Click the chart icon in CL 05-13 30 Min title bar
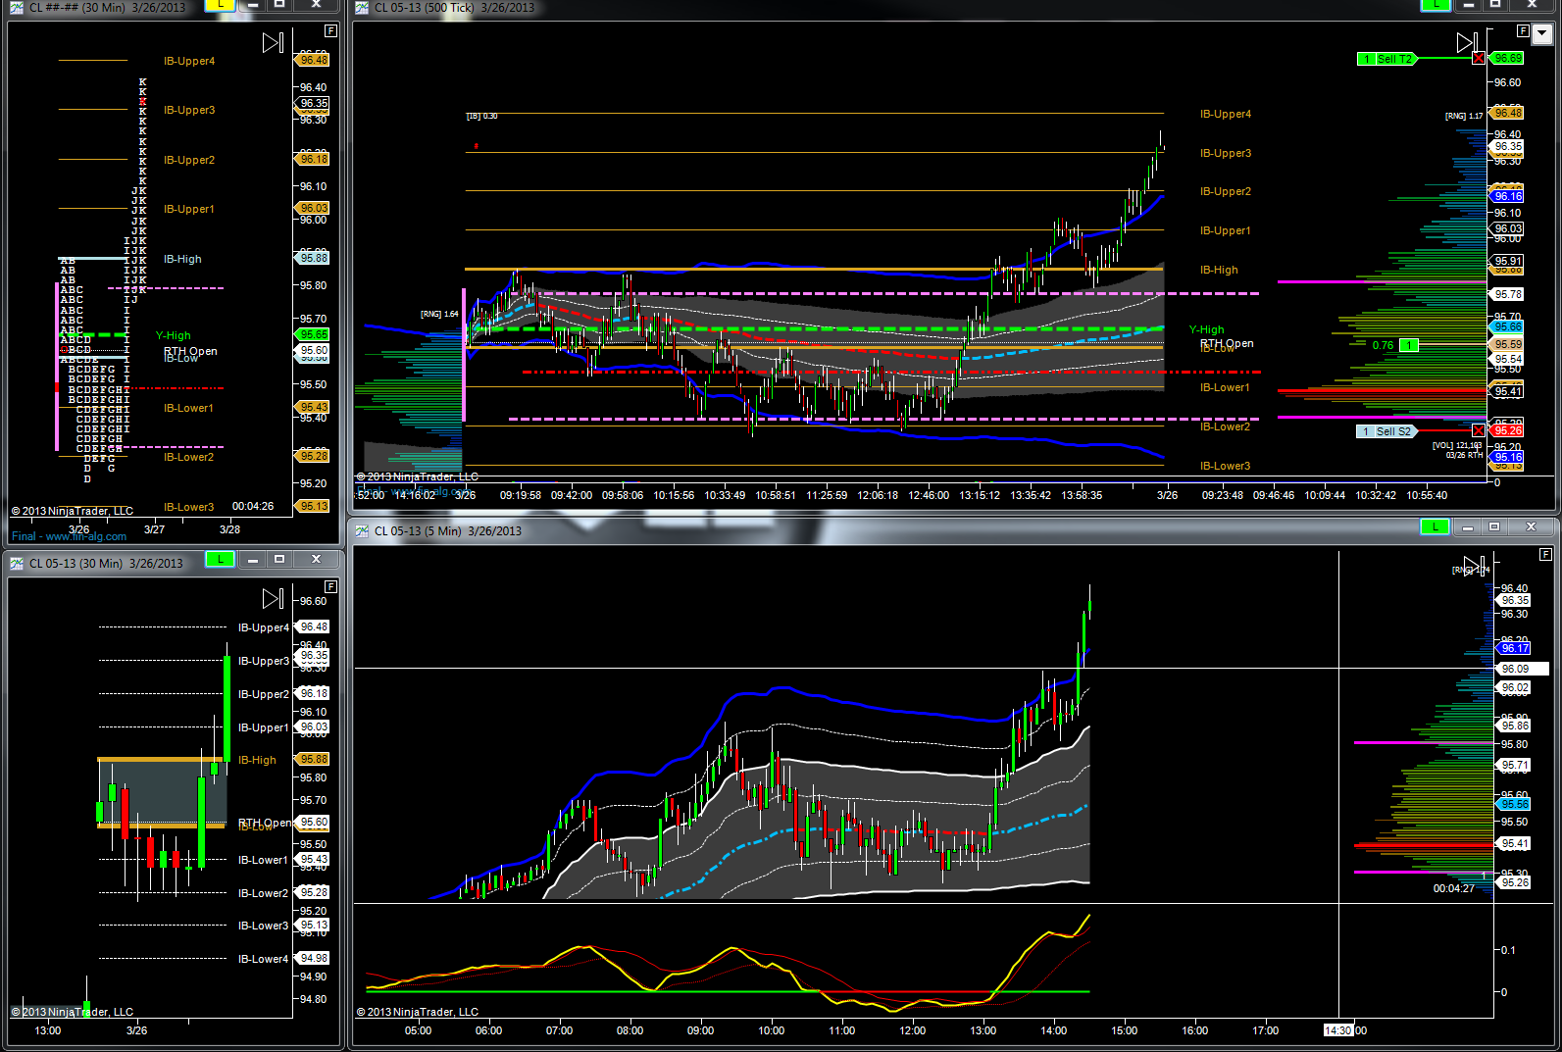Viewport: 1562px width, 1052px height. tap(17, 563)
